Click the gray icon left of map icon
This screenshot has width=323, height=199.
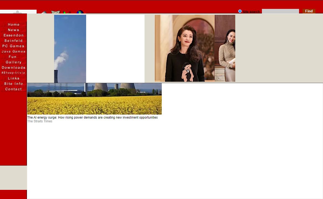click(44, 12)
